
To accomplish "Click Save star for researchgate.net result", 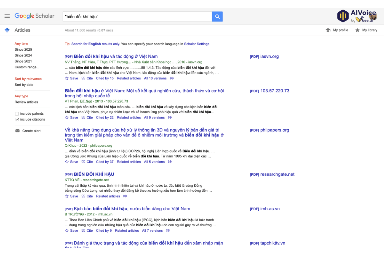I will coord(67,196).
